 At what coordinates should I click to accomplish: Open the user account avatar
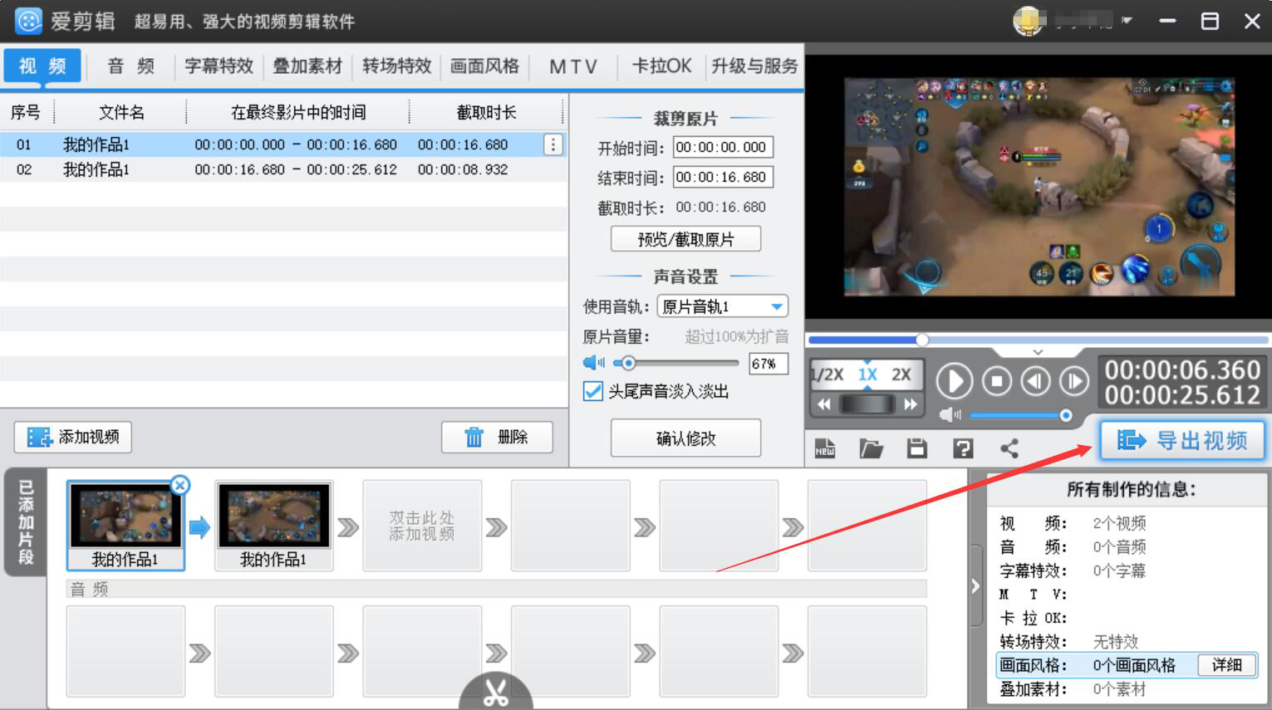pos(1029,21)
